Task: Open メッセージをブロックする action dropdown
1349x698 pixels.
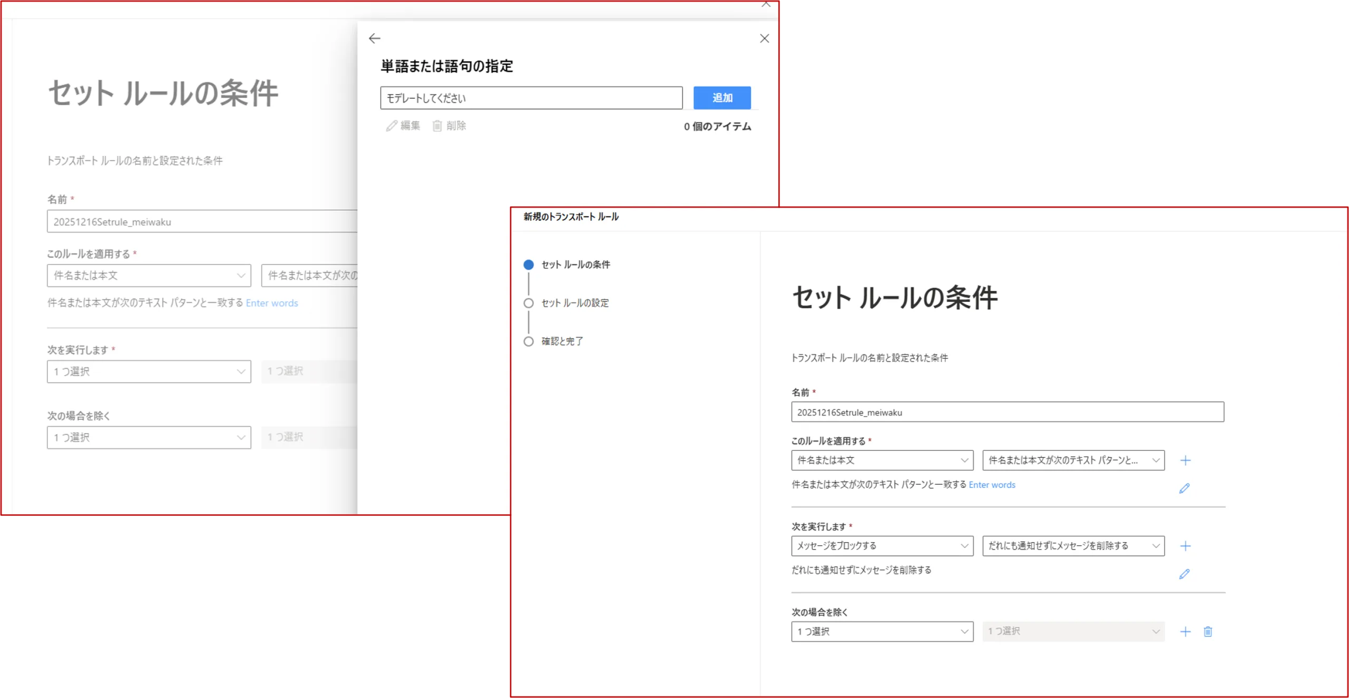Action: (882, 546)
